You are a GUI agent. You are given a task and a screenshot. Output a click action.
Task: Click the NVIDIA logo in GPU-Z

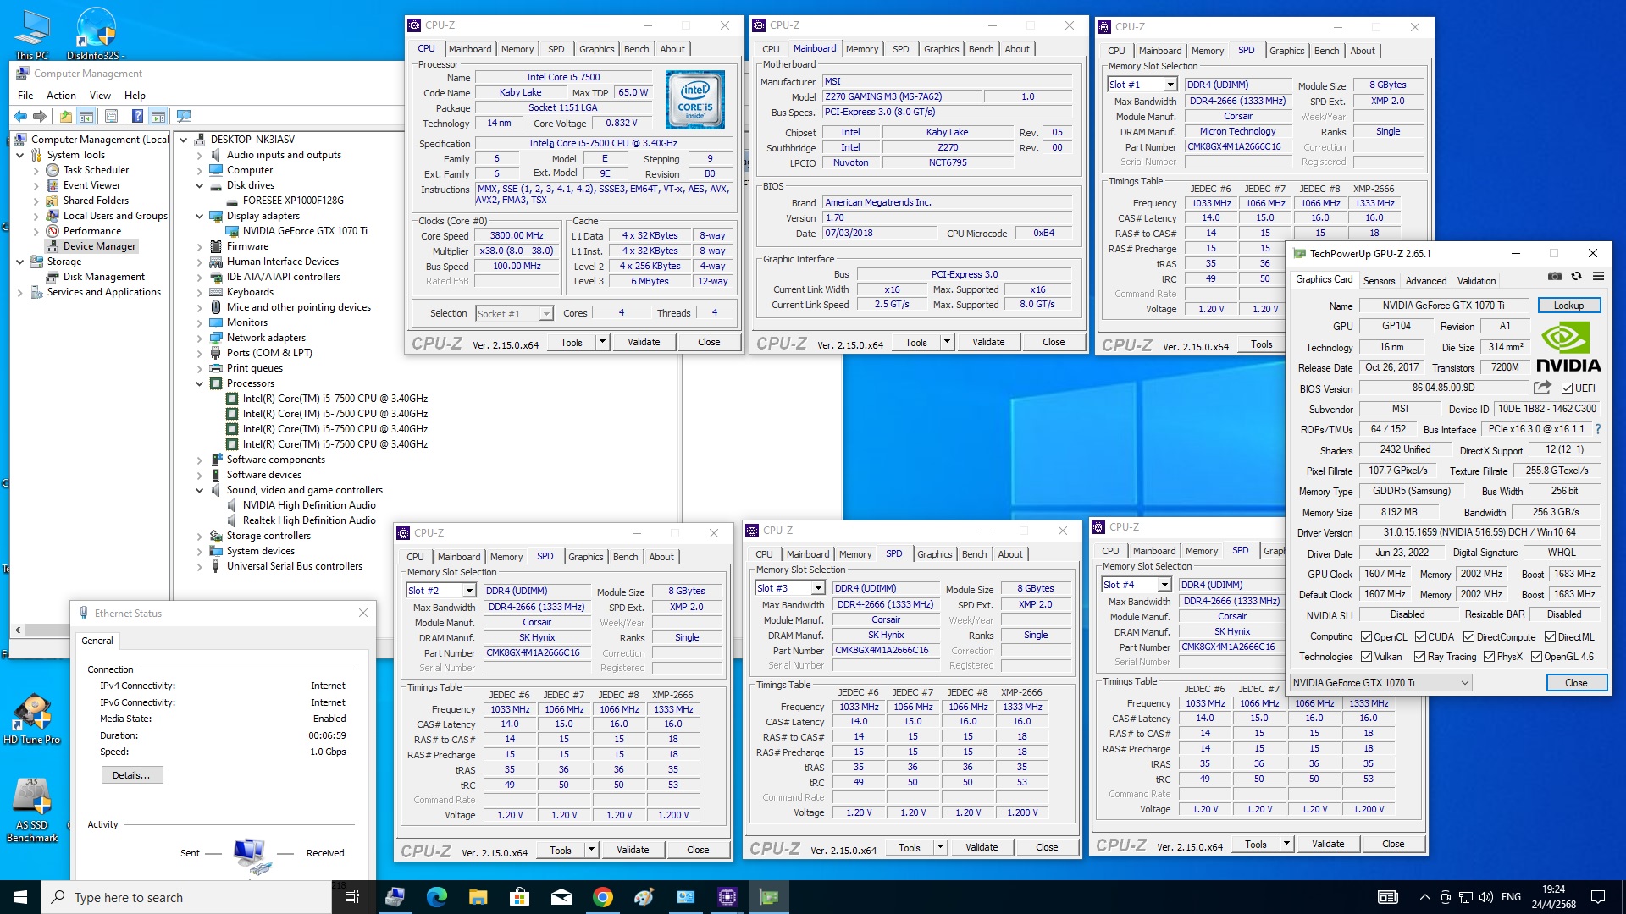point(1568,348)
